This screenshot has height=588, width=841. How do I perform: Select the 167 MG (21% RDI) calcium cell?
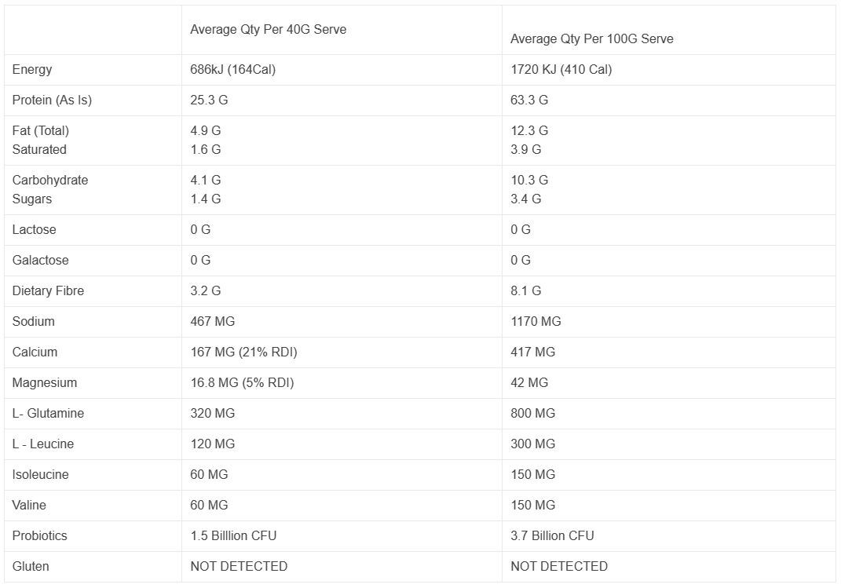pos(243,352)
